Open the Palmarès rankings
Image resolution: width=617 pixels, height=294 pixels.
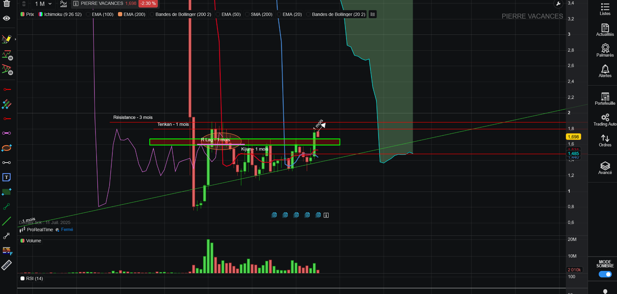coord(605,51)
